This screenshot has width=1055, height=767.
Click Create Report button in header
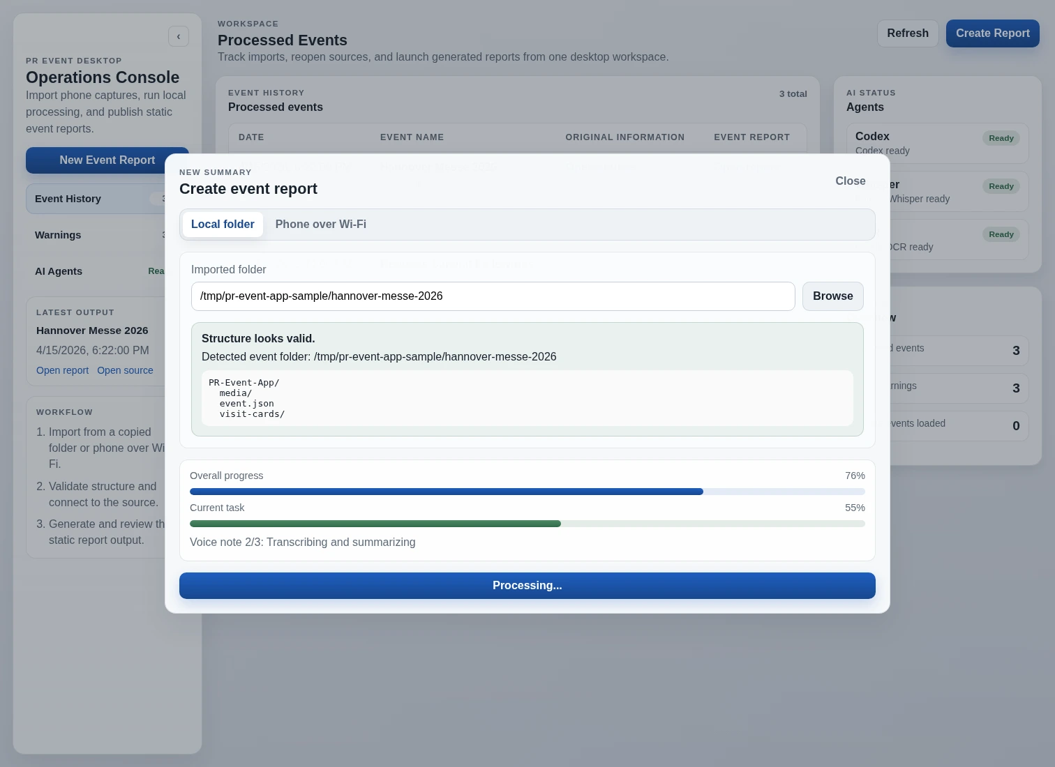point(992,33)
